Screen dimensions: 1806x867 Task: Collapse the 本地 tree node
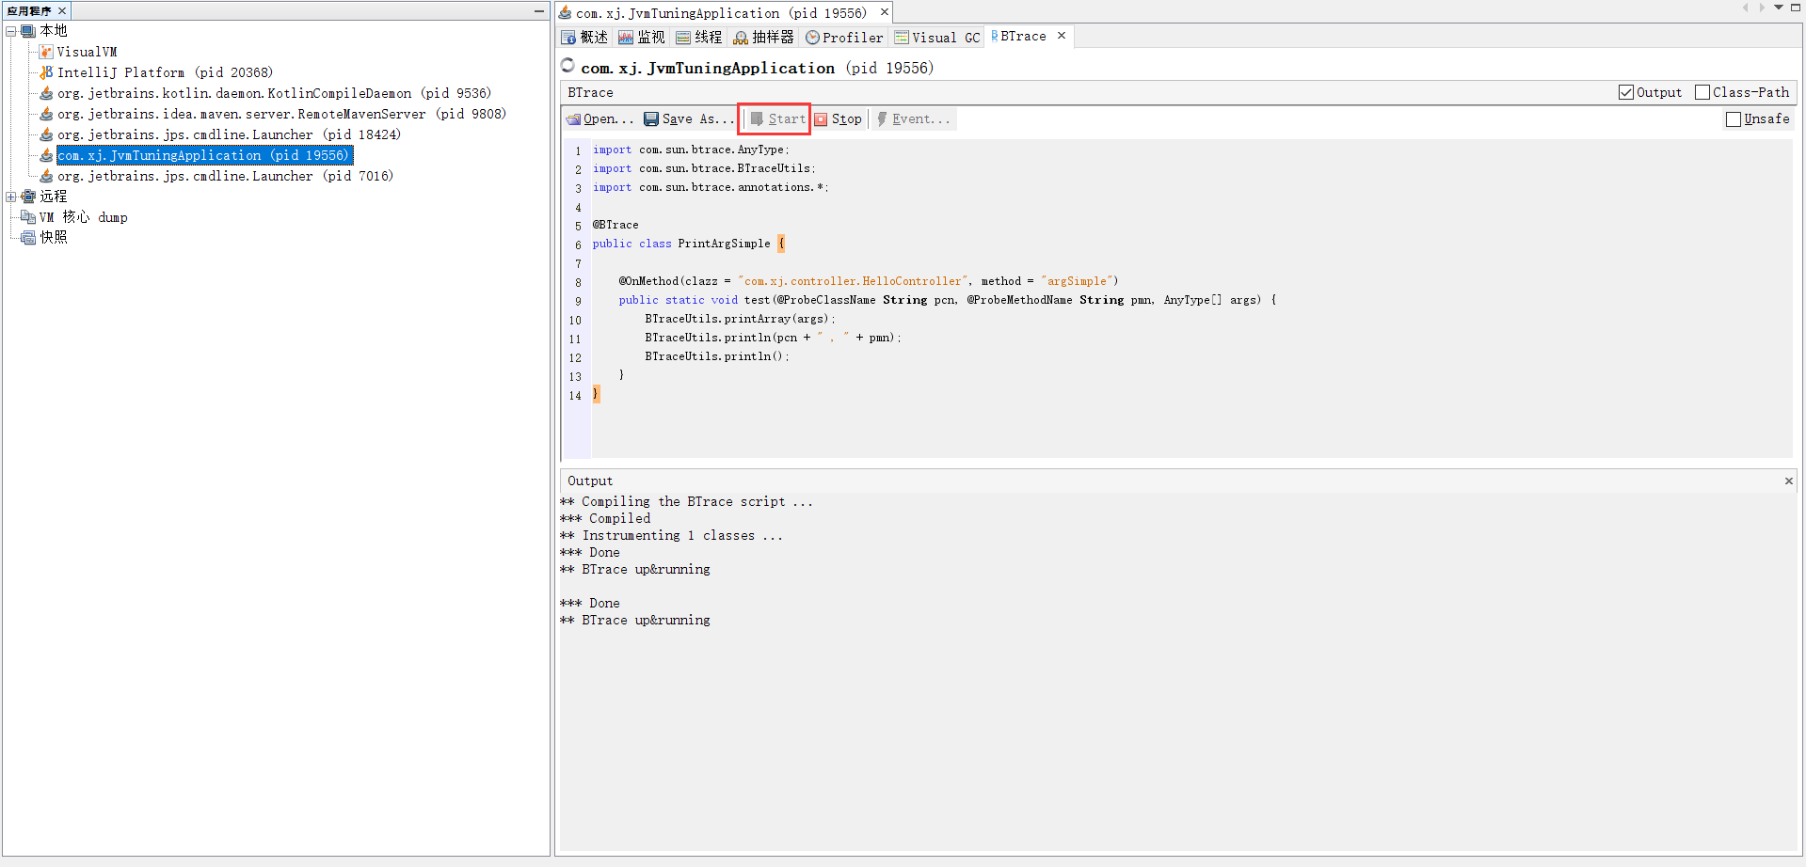(11, 31)
